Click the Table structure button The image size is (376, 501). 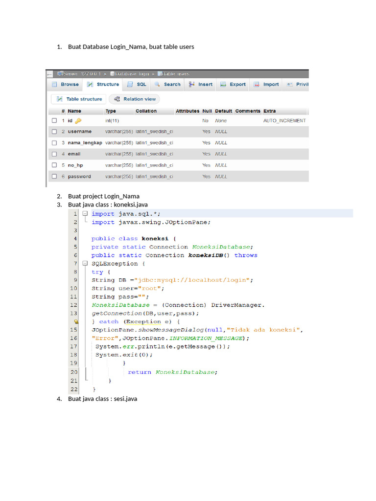pos(79,99)
